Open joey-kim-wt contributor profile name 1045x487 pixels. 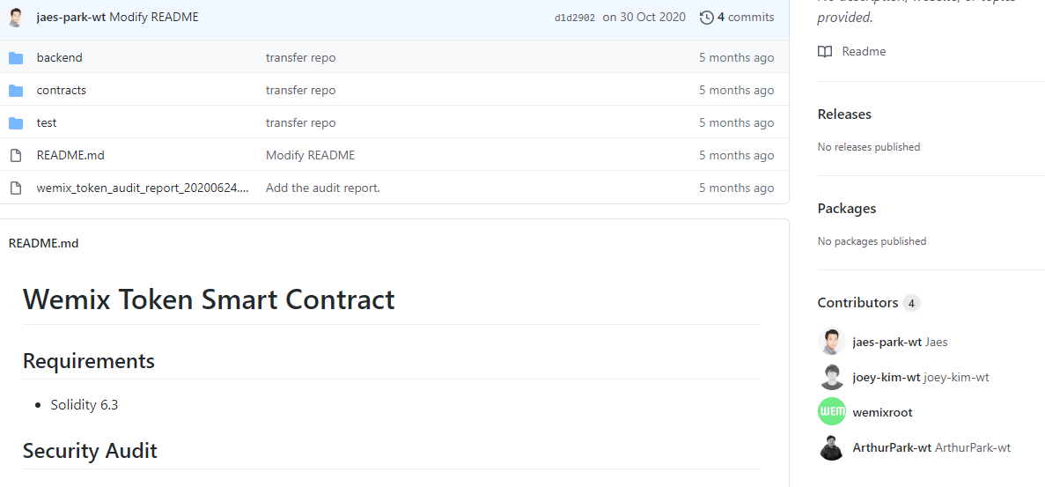click(887, 377)
